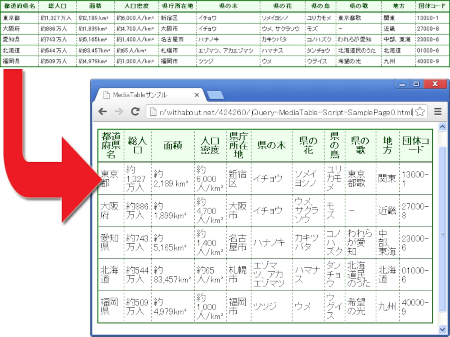The width and height of the screenshot is (450, 337).
Task: Click the 県の木 header in browser table
Action: pyautogui.click(x=272, y=145)
